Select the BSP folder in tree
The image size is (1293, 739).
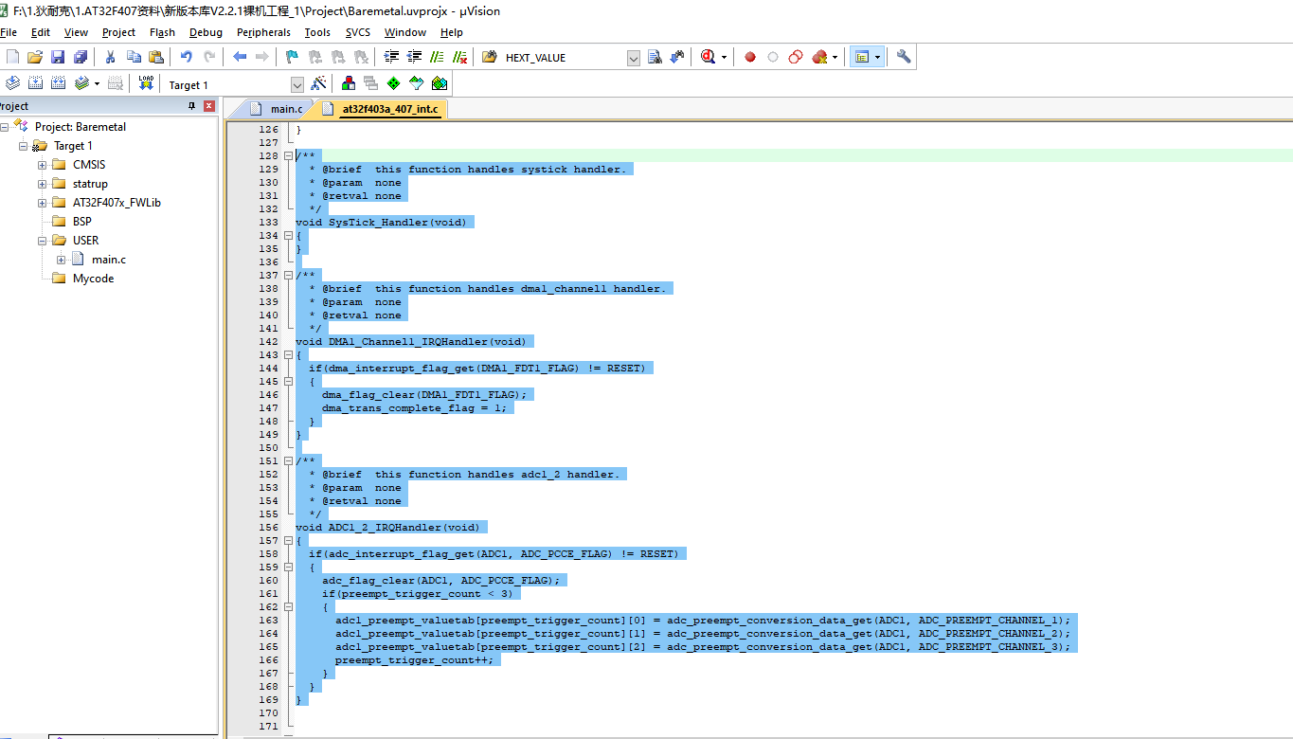tap(82, 222)
